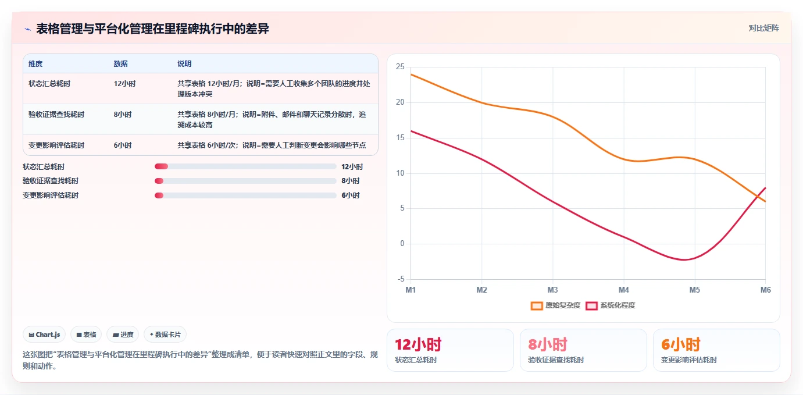The height and width of the screenshot is (395, 803).
Task: Toggle the 系统化程度 legend swatch
Action: (x=591, y=305)
